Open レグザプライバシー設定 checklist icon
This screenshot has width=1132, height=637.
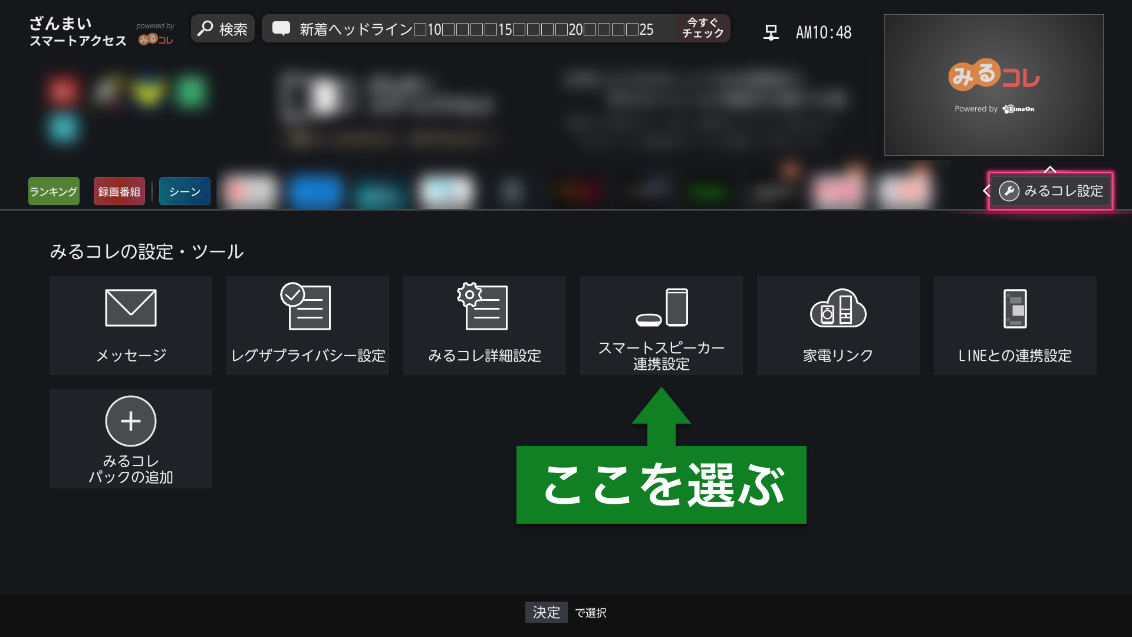(x=306, y=307)
